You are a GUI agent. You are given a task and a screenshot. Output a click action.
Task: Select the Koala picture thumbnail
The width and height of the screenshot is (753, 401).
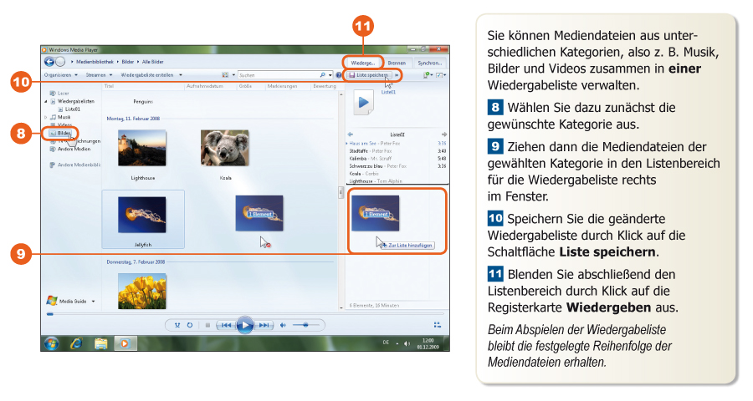point(225,149)
